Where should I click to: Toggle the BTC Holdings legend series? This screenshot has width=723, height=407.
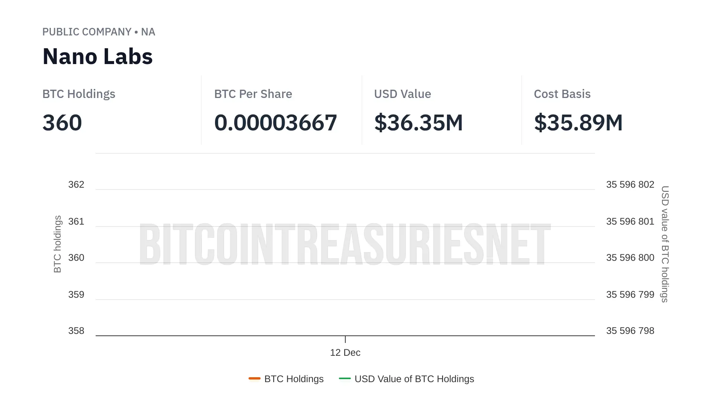pyautogui.click(x=294, y=379)
